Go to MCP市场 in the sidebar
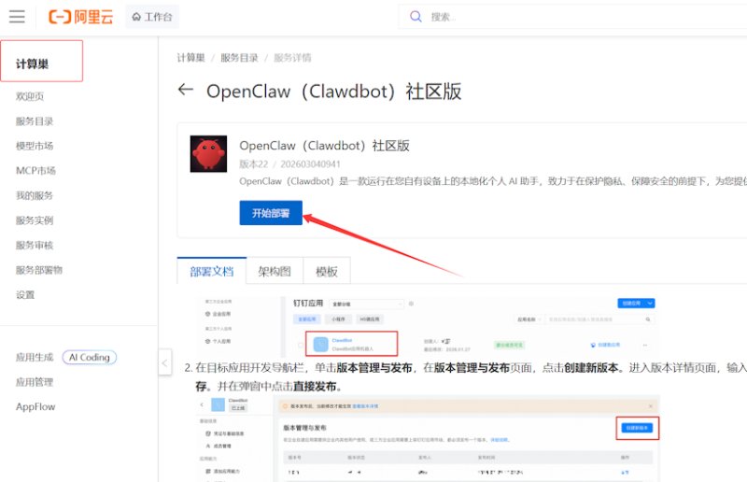This screenshot has width=747, height=482. (35, 171)
